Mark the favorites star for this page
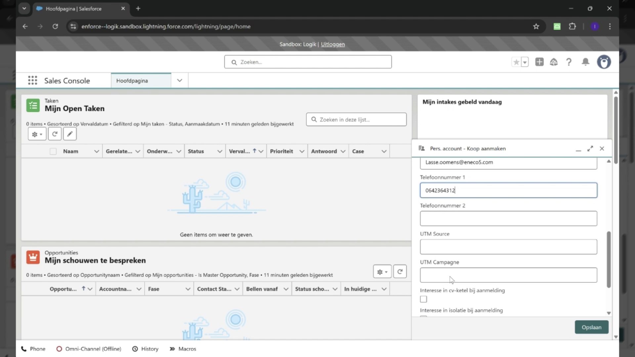635x357 pixels. coord(517,62)
